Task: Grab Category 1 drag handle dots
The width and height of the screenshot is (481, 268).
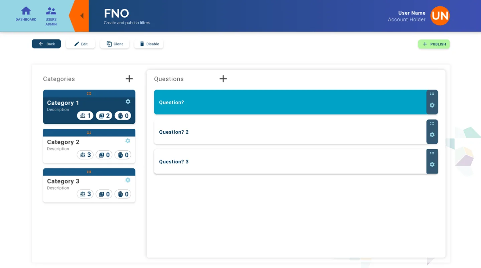Action: tap(89, 94)
